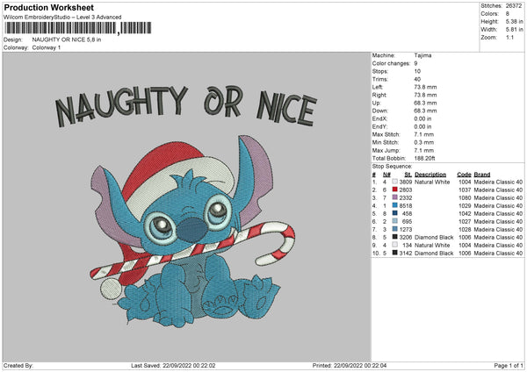Click the Up value "68.3 mm"

pyautogui.click(x=425, y=103)
